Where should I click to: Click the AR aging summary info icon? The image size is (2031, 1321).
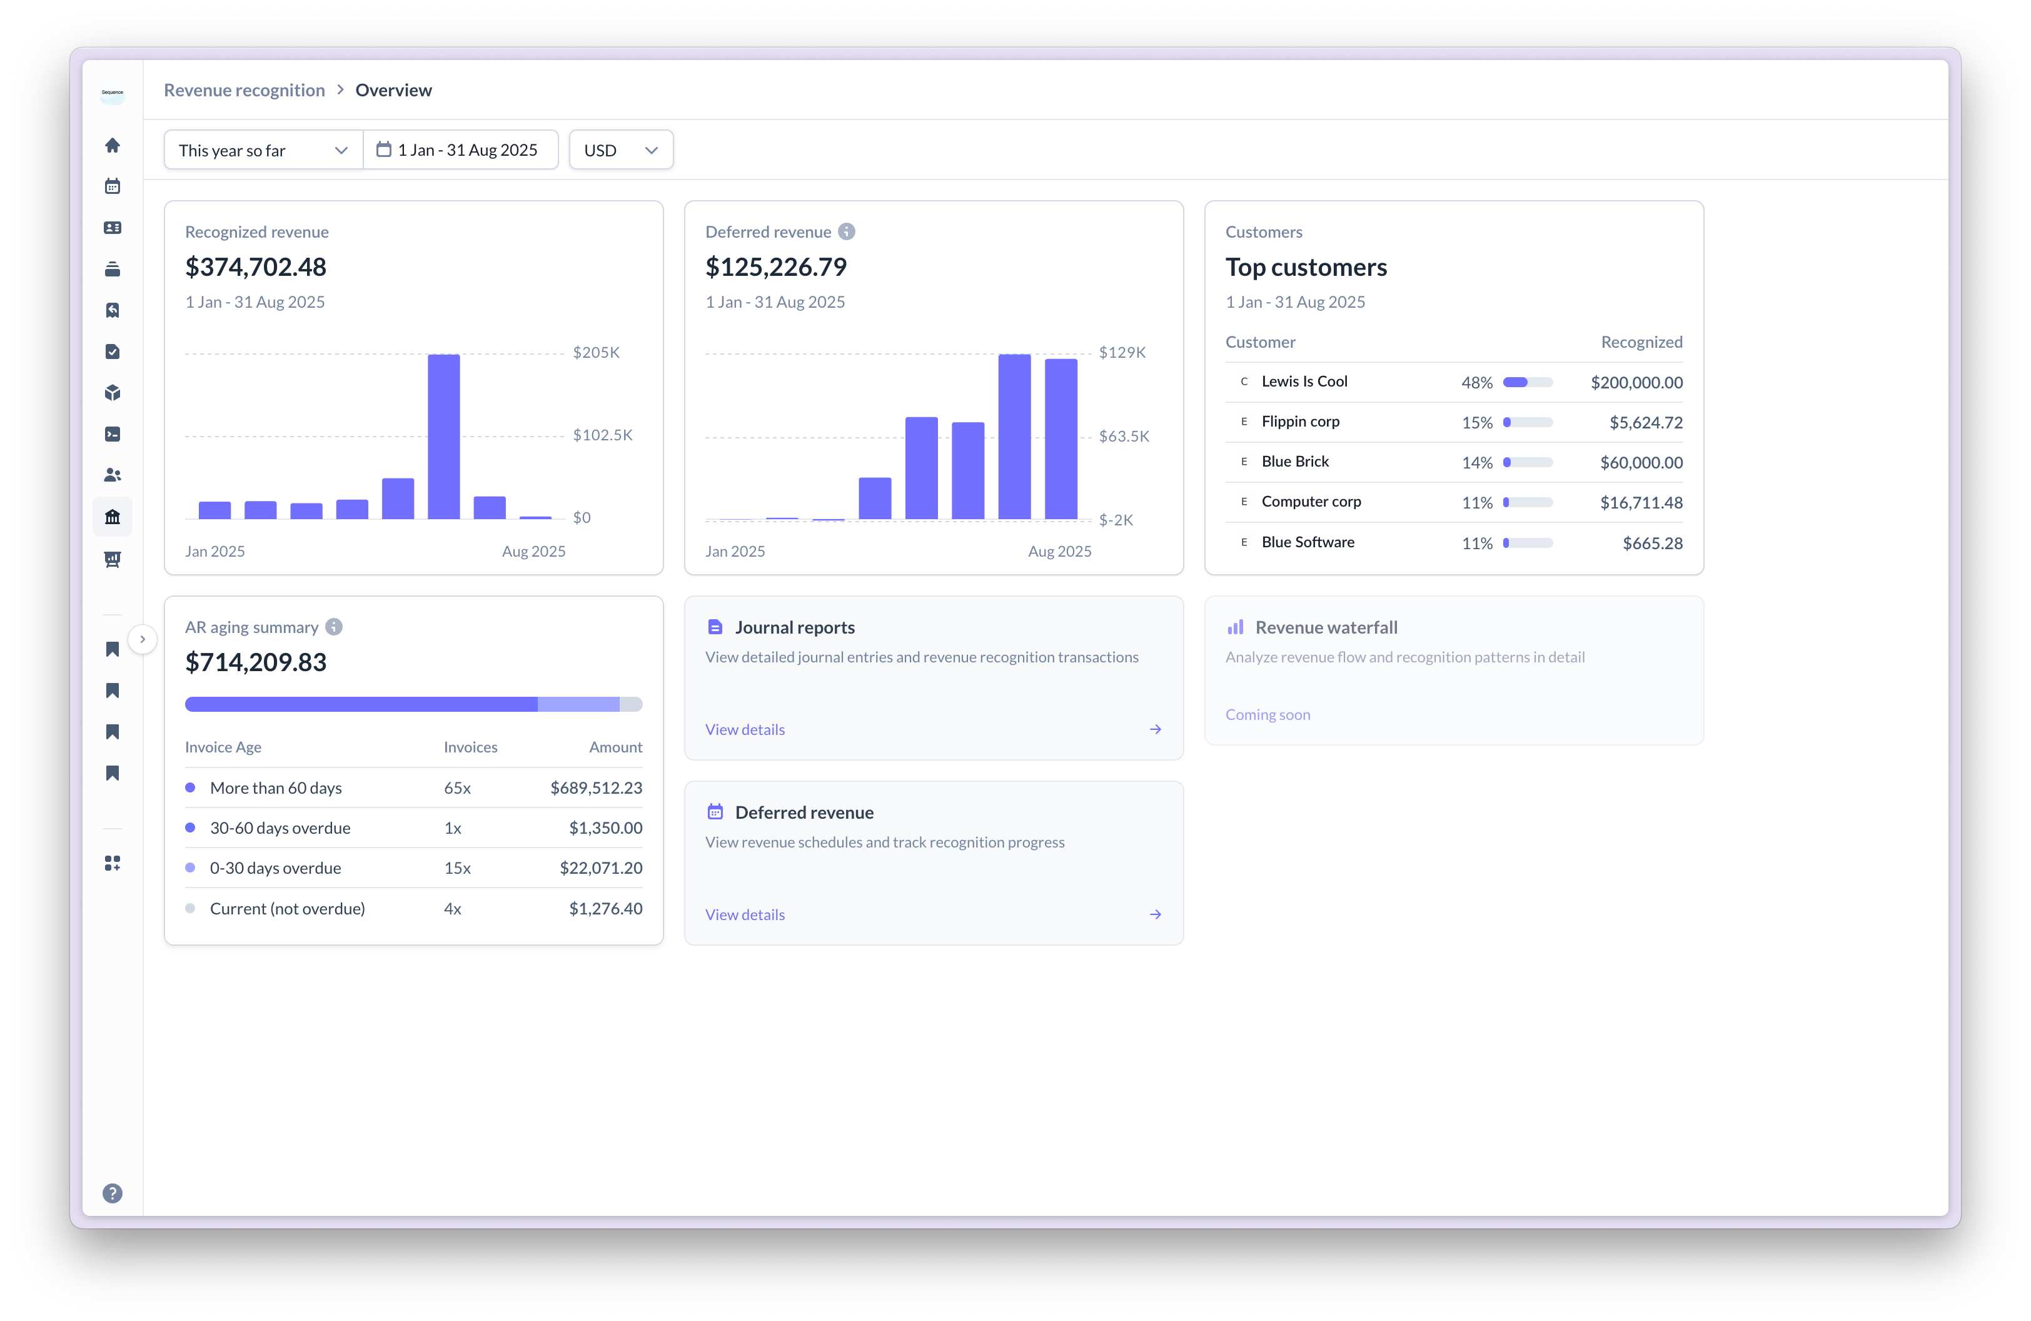[334, 627]
